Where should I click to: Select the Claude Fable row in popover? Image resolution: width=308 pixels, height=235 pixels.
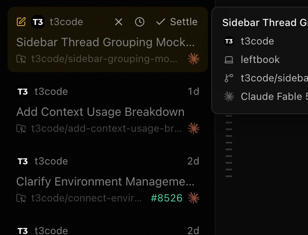coord(266,97)
